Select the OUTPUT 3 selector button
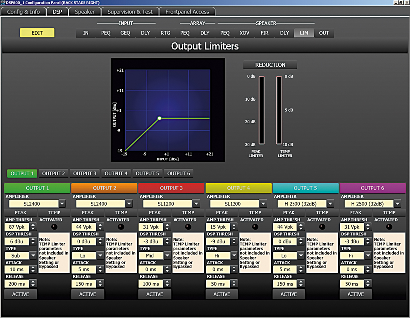 click(85, 173)
